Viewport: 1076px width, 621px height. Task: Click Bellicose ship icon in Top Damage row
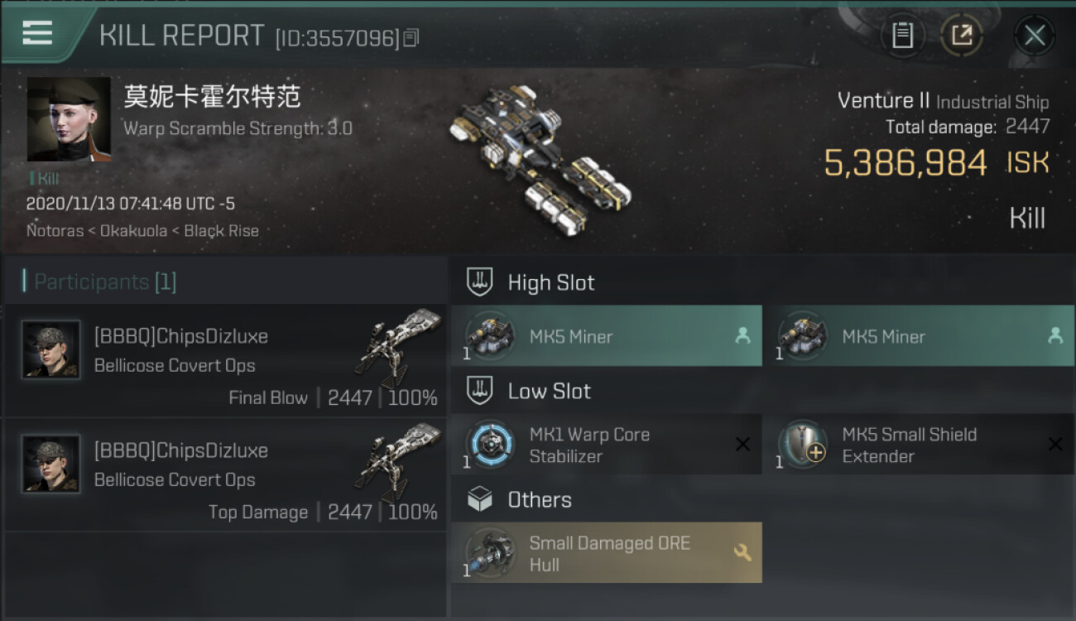[x=397, y=463]
